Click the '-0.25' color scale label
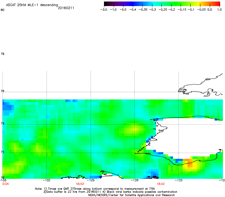225x197 pixels. click(163, 10)
